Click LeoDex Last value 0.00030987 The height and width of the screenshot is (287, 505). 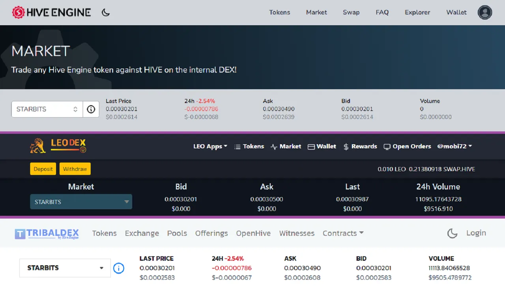point(352,199)
